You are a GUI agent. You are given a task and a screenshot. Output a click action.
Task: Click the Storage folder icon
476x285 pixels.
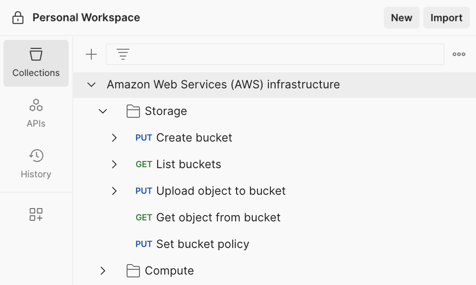pyautogui.click(x=133, y=111)
